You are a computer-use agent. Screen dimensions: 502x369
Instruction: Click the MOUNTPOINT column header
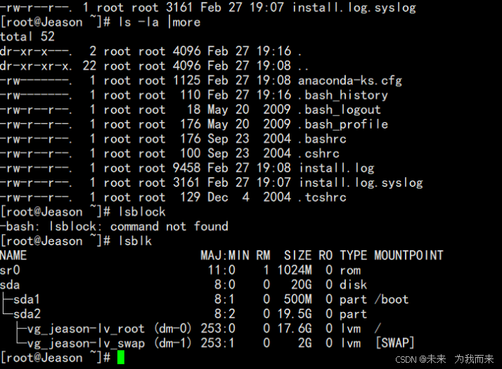408,255
